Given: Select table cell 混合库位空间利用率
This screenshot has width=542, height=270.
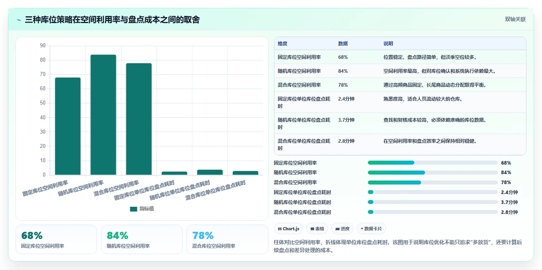Looking at the screenshot, I should tap(299, 85).
